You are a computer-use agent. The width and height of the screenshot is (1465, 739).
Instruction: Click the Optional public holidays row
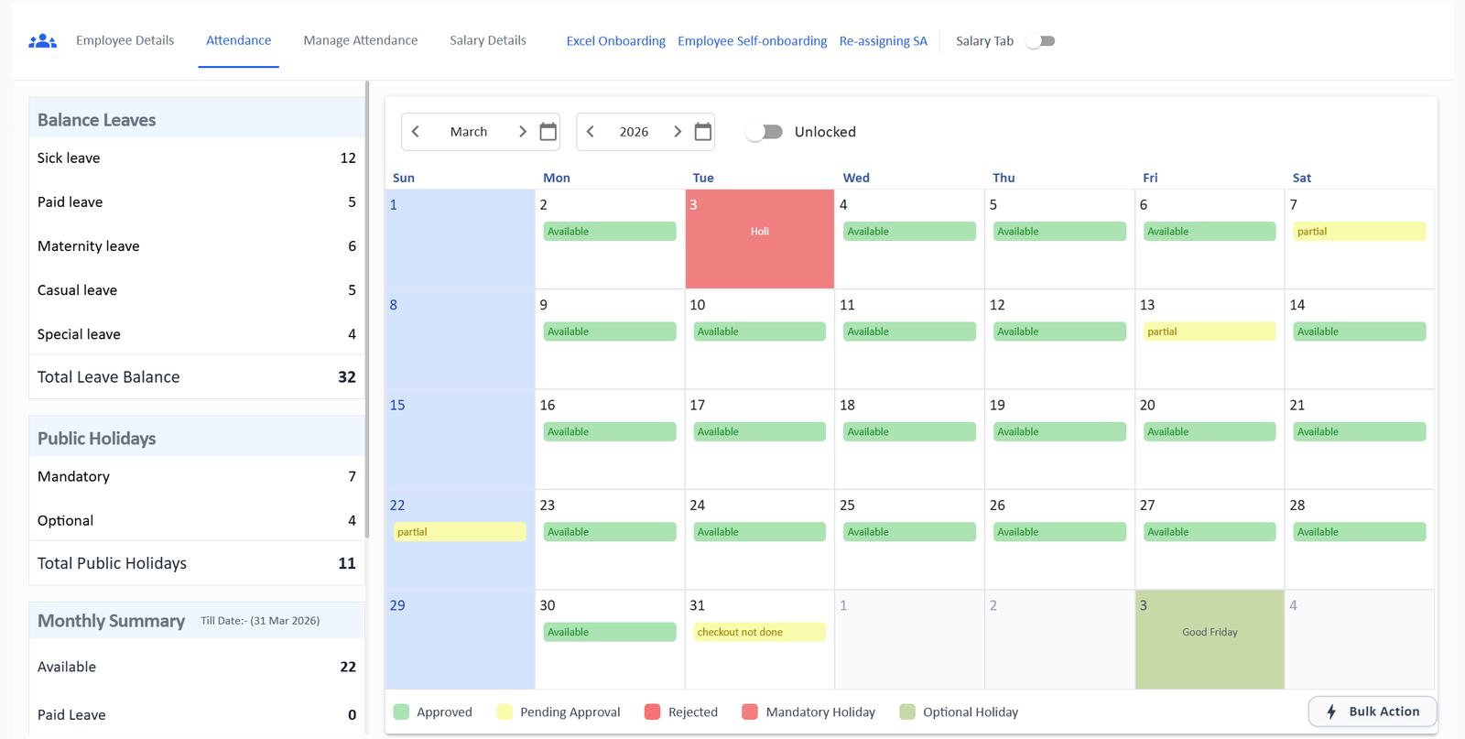click(197, 521)
